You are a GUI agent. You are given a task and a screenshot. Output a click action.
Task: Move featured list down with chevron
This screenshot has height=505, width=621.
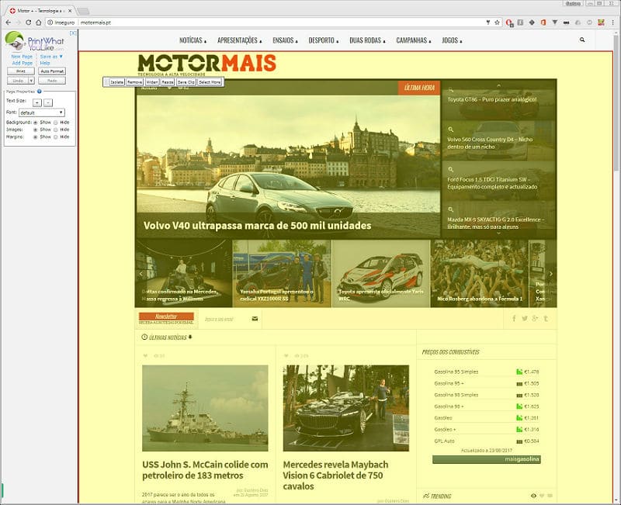point(498,233)
